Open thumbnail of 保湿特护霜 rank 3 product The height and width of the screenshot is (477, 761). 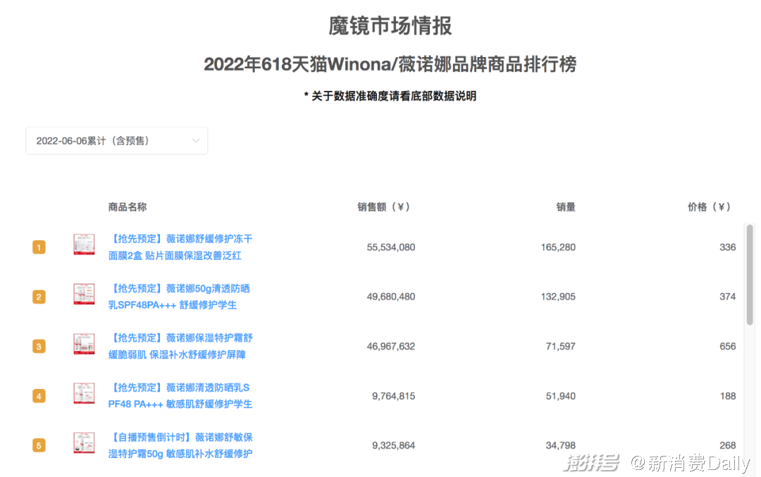(x=84, y=344)
